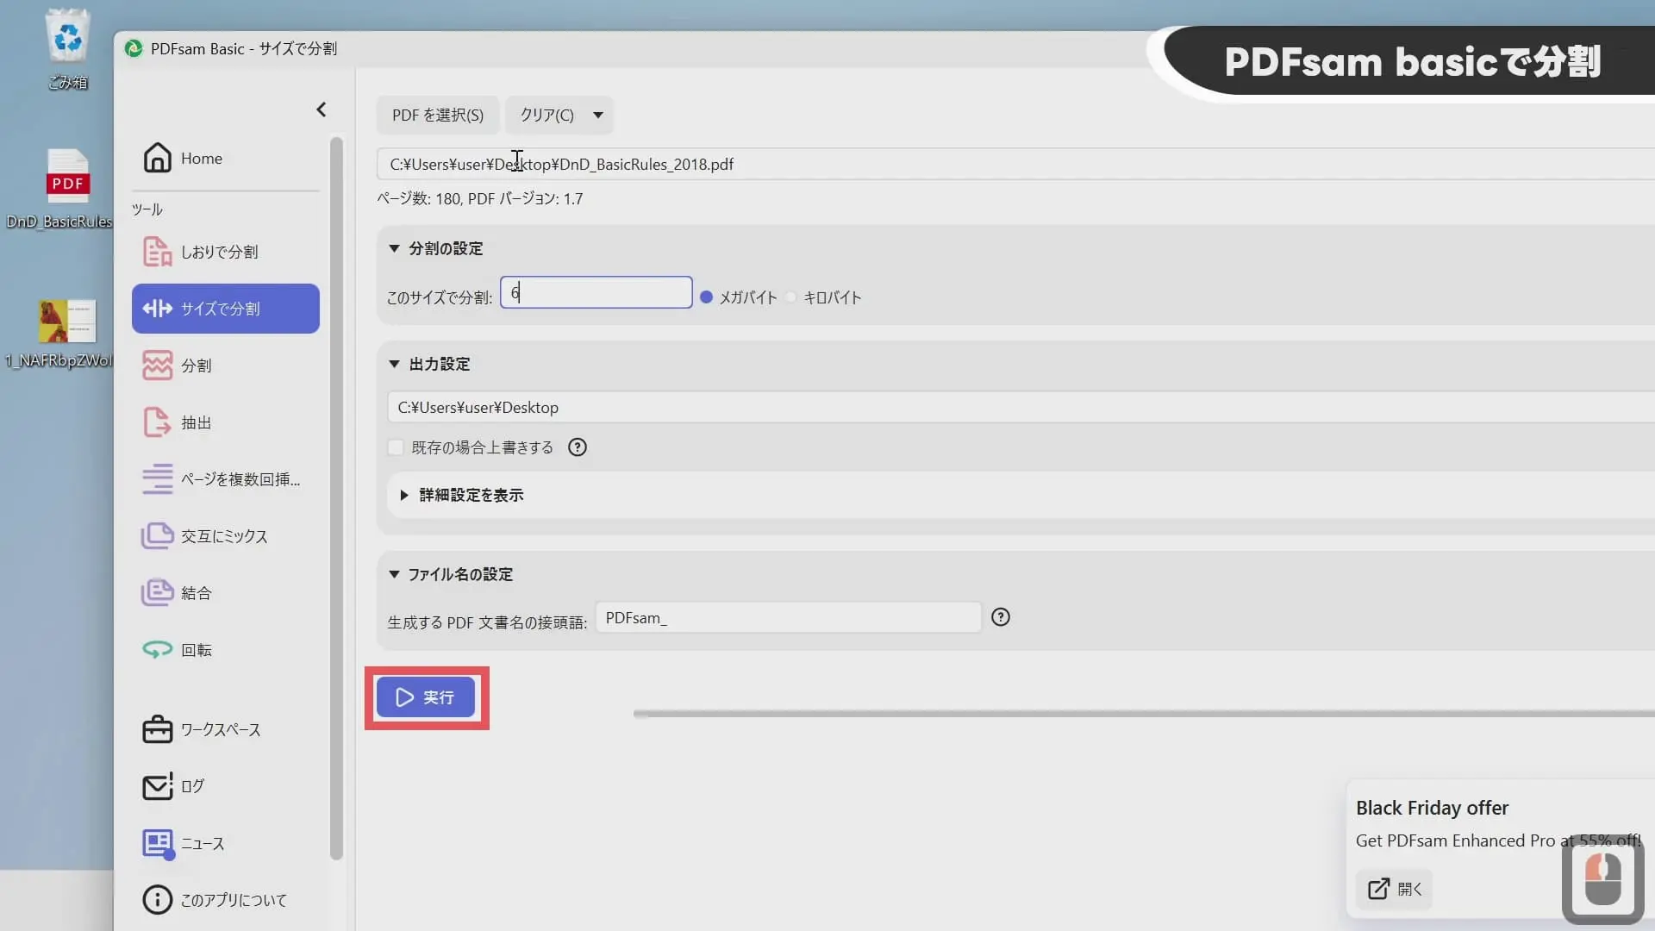Viewport: 1655px width, 931px height.
Task: Click the progress bar below the settings
Action: tap(1121, 714)
